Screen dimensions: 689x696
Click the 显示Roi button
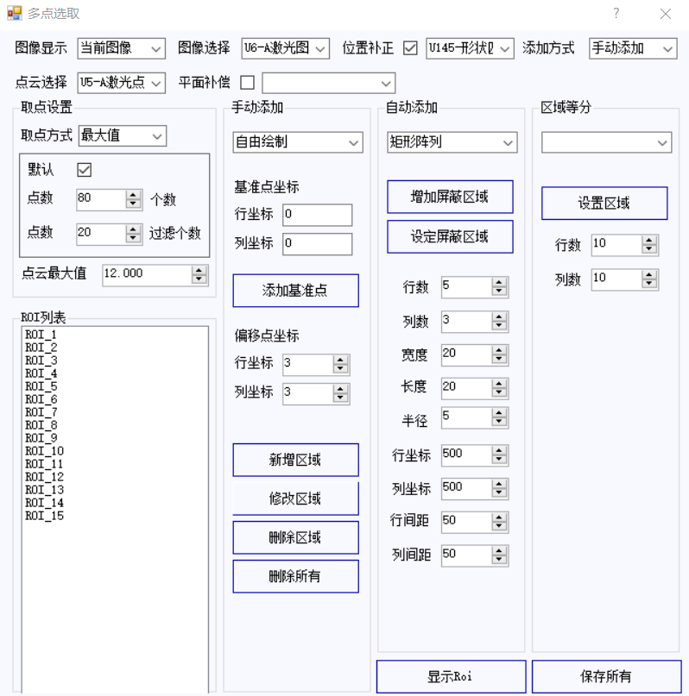coord(451,677)
